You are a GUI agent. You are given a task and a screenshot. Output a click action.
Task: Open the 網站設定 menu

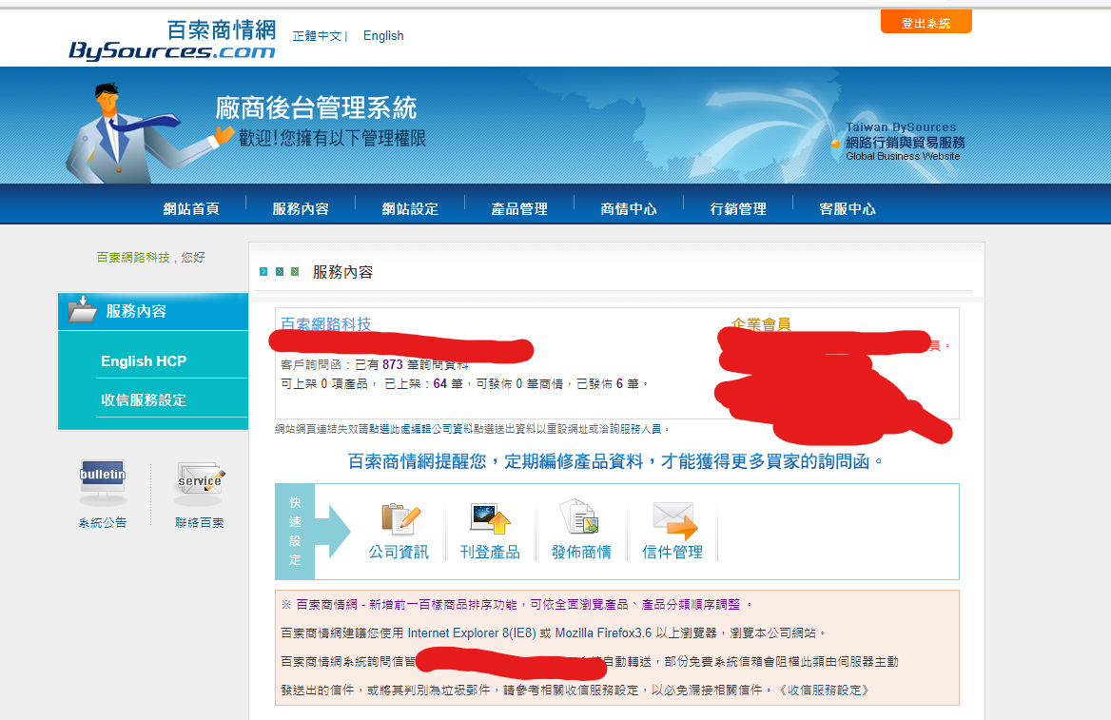point(410,209)
